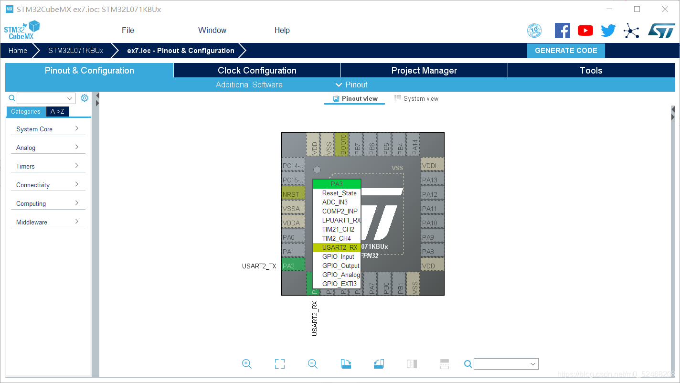Rotate the chip view counterclockwise icon
This screenshot has height=383, width=680.
point(379,364)
